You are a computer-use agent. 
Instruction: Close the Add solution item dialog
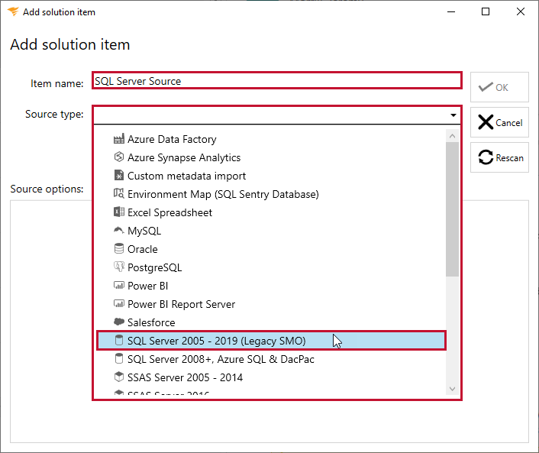pyautogui.click(x=521, y=11)
